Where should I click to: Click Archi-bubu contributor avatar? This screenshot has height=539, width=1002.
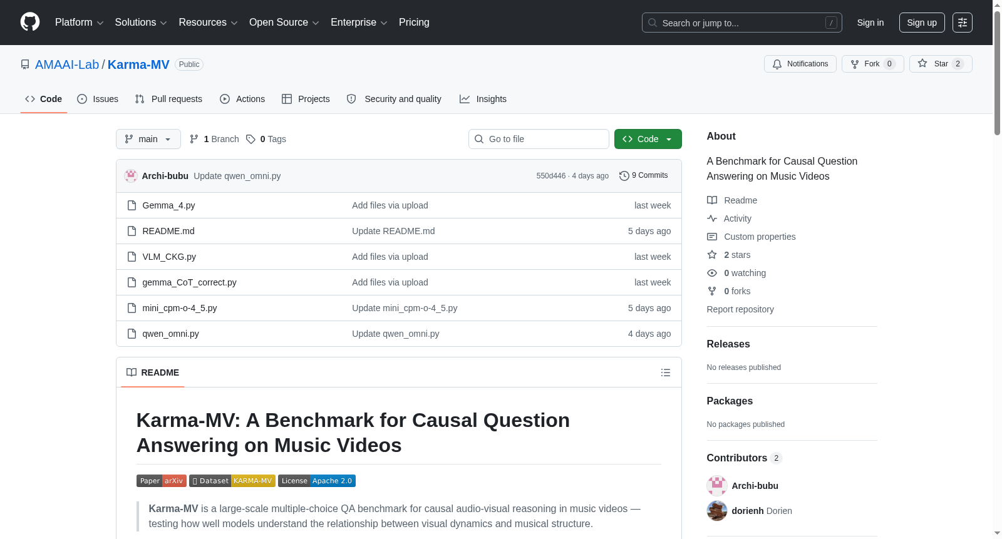pos(717,486)
